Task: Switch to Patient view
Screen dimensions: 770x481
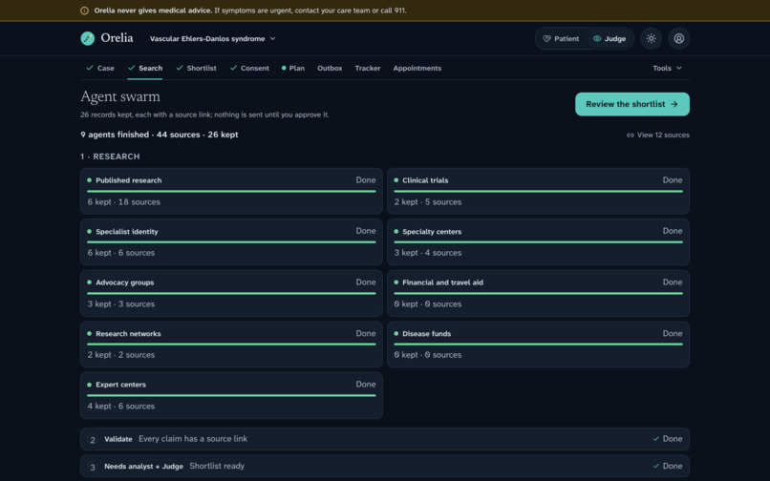Action: [x=561, y=38]
